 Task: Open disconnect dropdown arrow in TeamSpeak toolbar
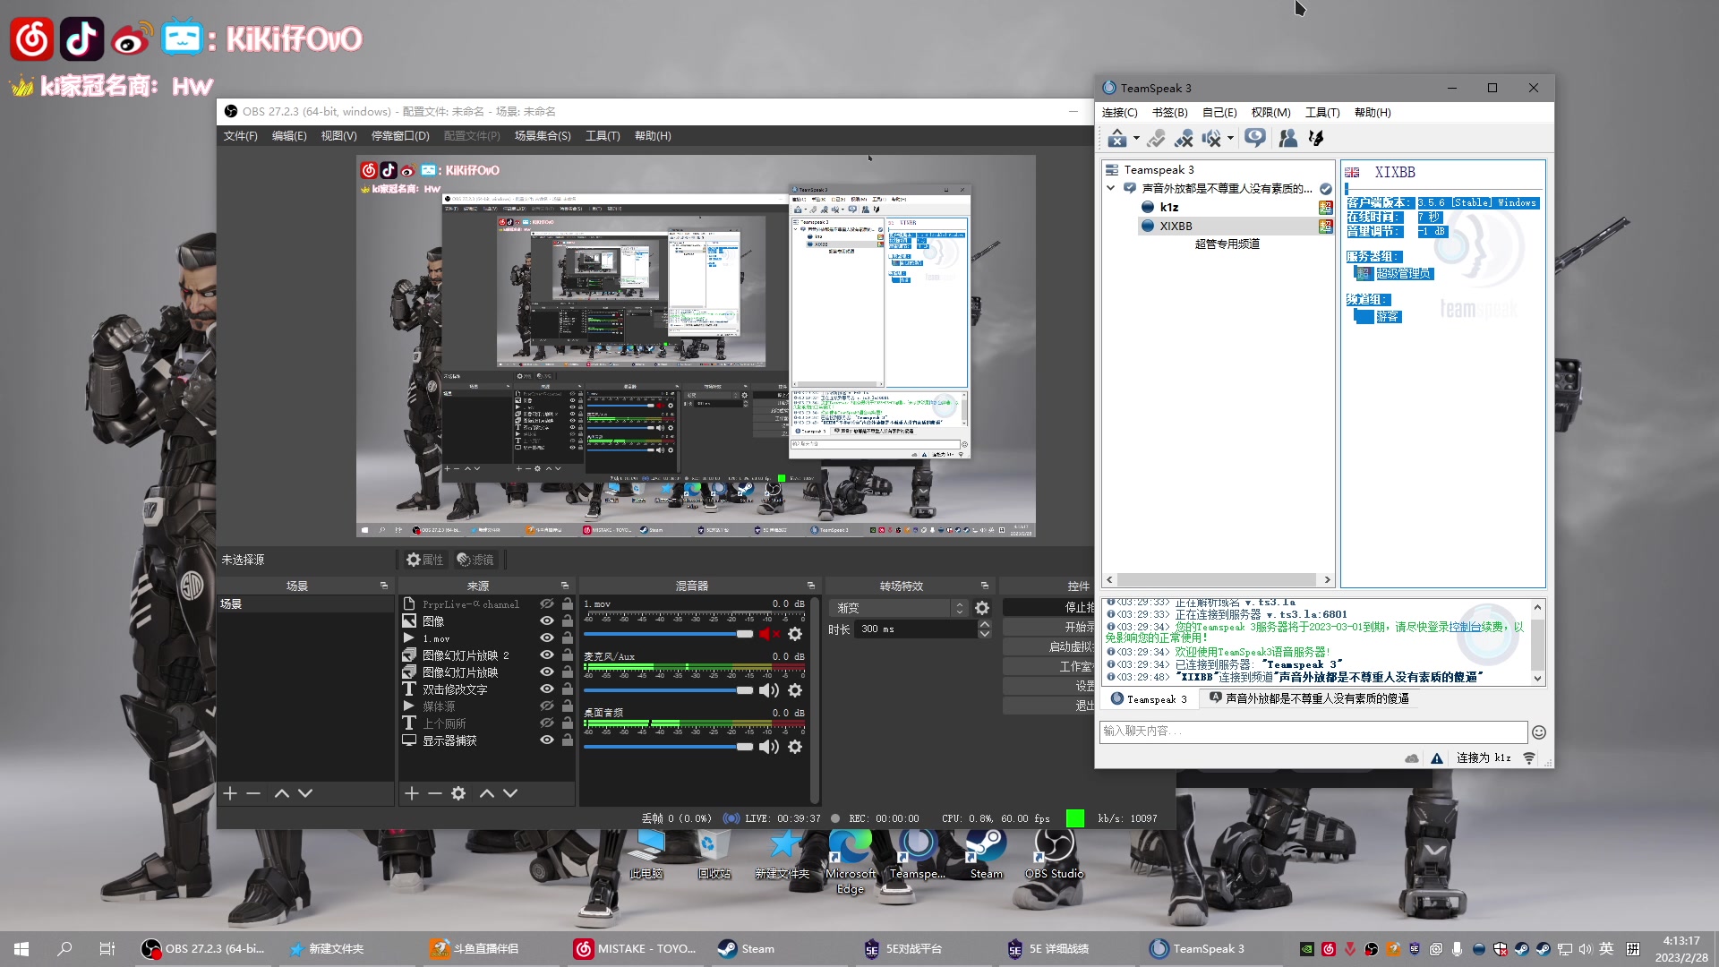point(1136,138)
